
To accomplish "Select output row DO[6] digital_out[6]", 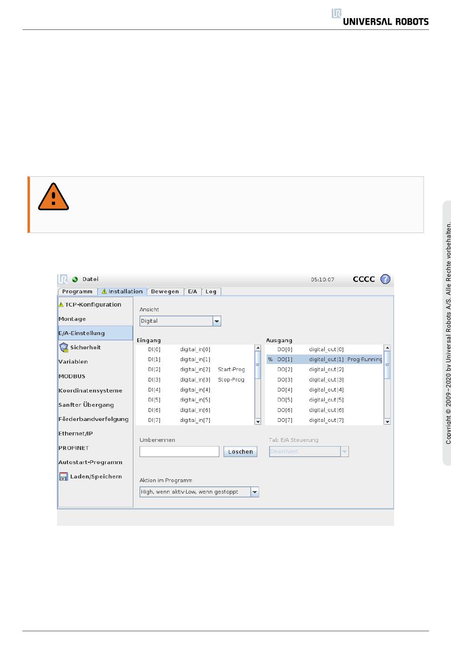I will click(325, 410).
